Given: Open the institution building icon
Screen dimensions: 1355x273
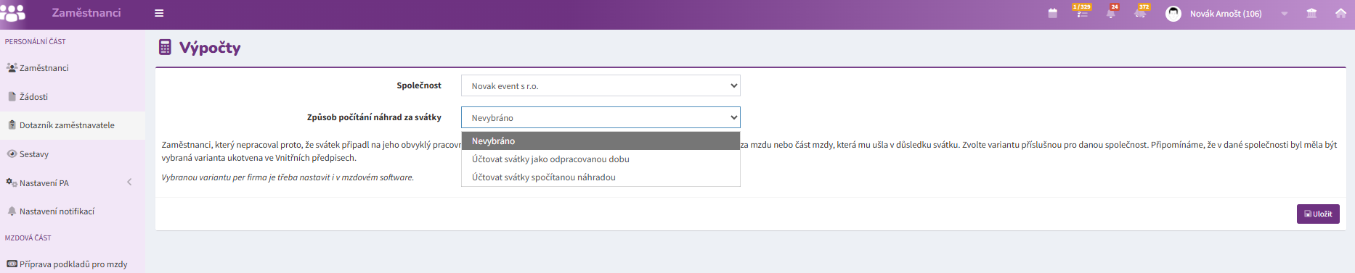Looking at the screenshot, I should [x=1311, y=13].
